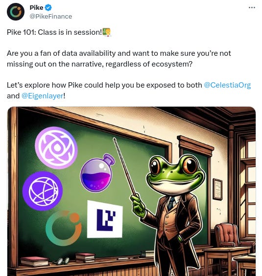This screenshot has height=276, width=262.
Task: Click the purple potion flask icon
Action: pos(97,173)
